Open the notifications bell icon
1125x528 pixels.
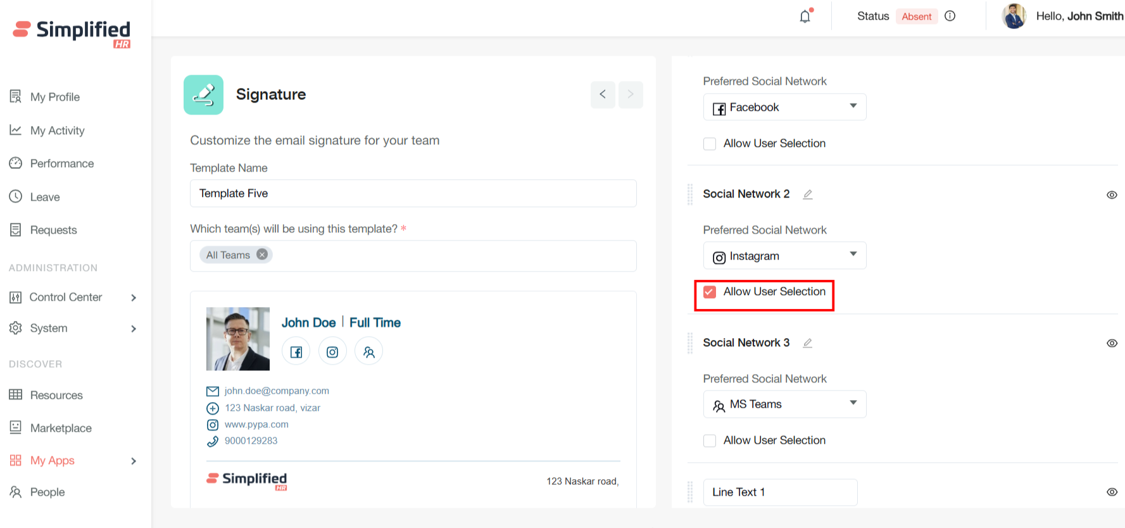click(805, 16)
